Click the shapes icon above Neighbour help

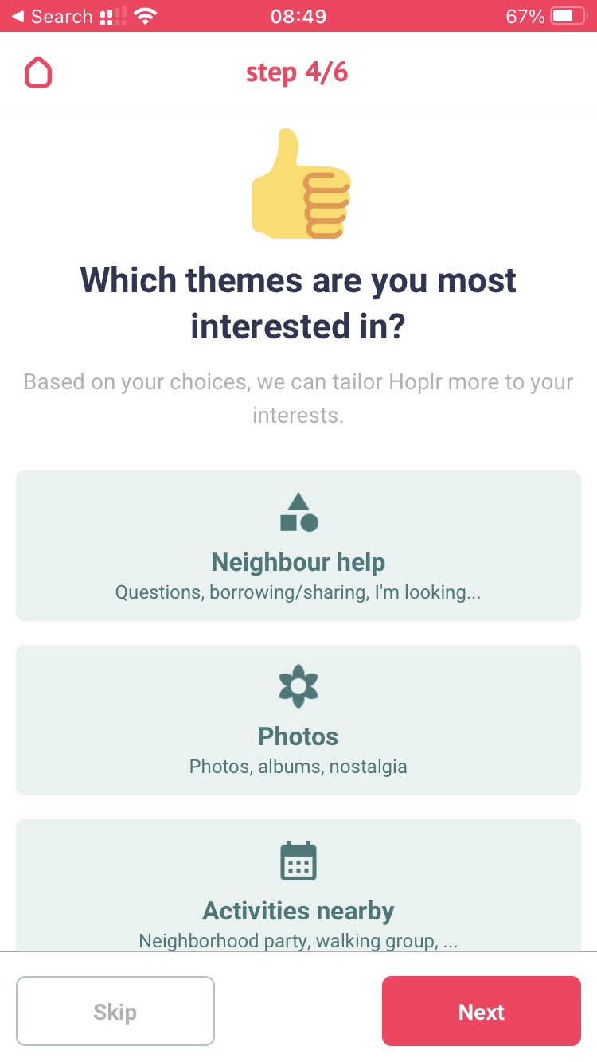298,512
